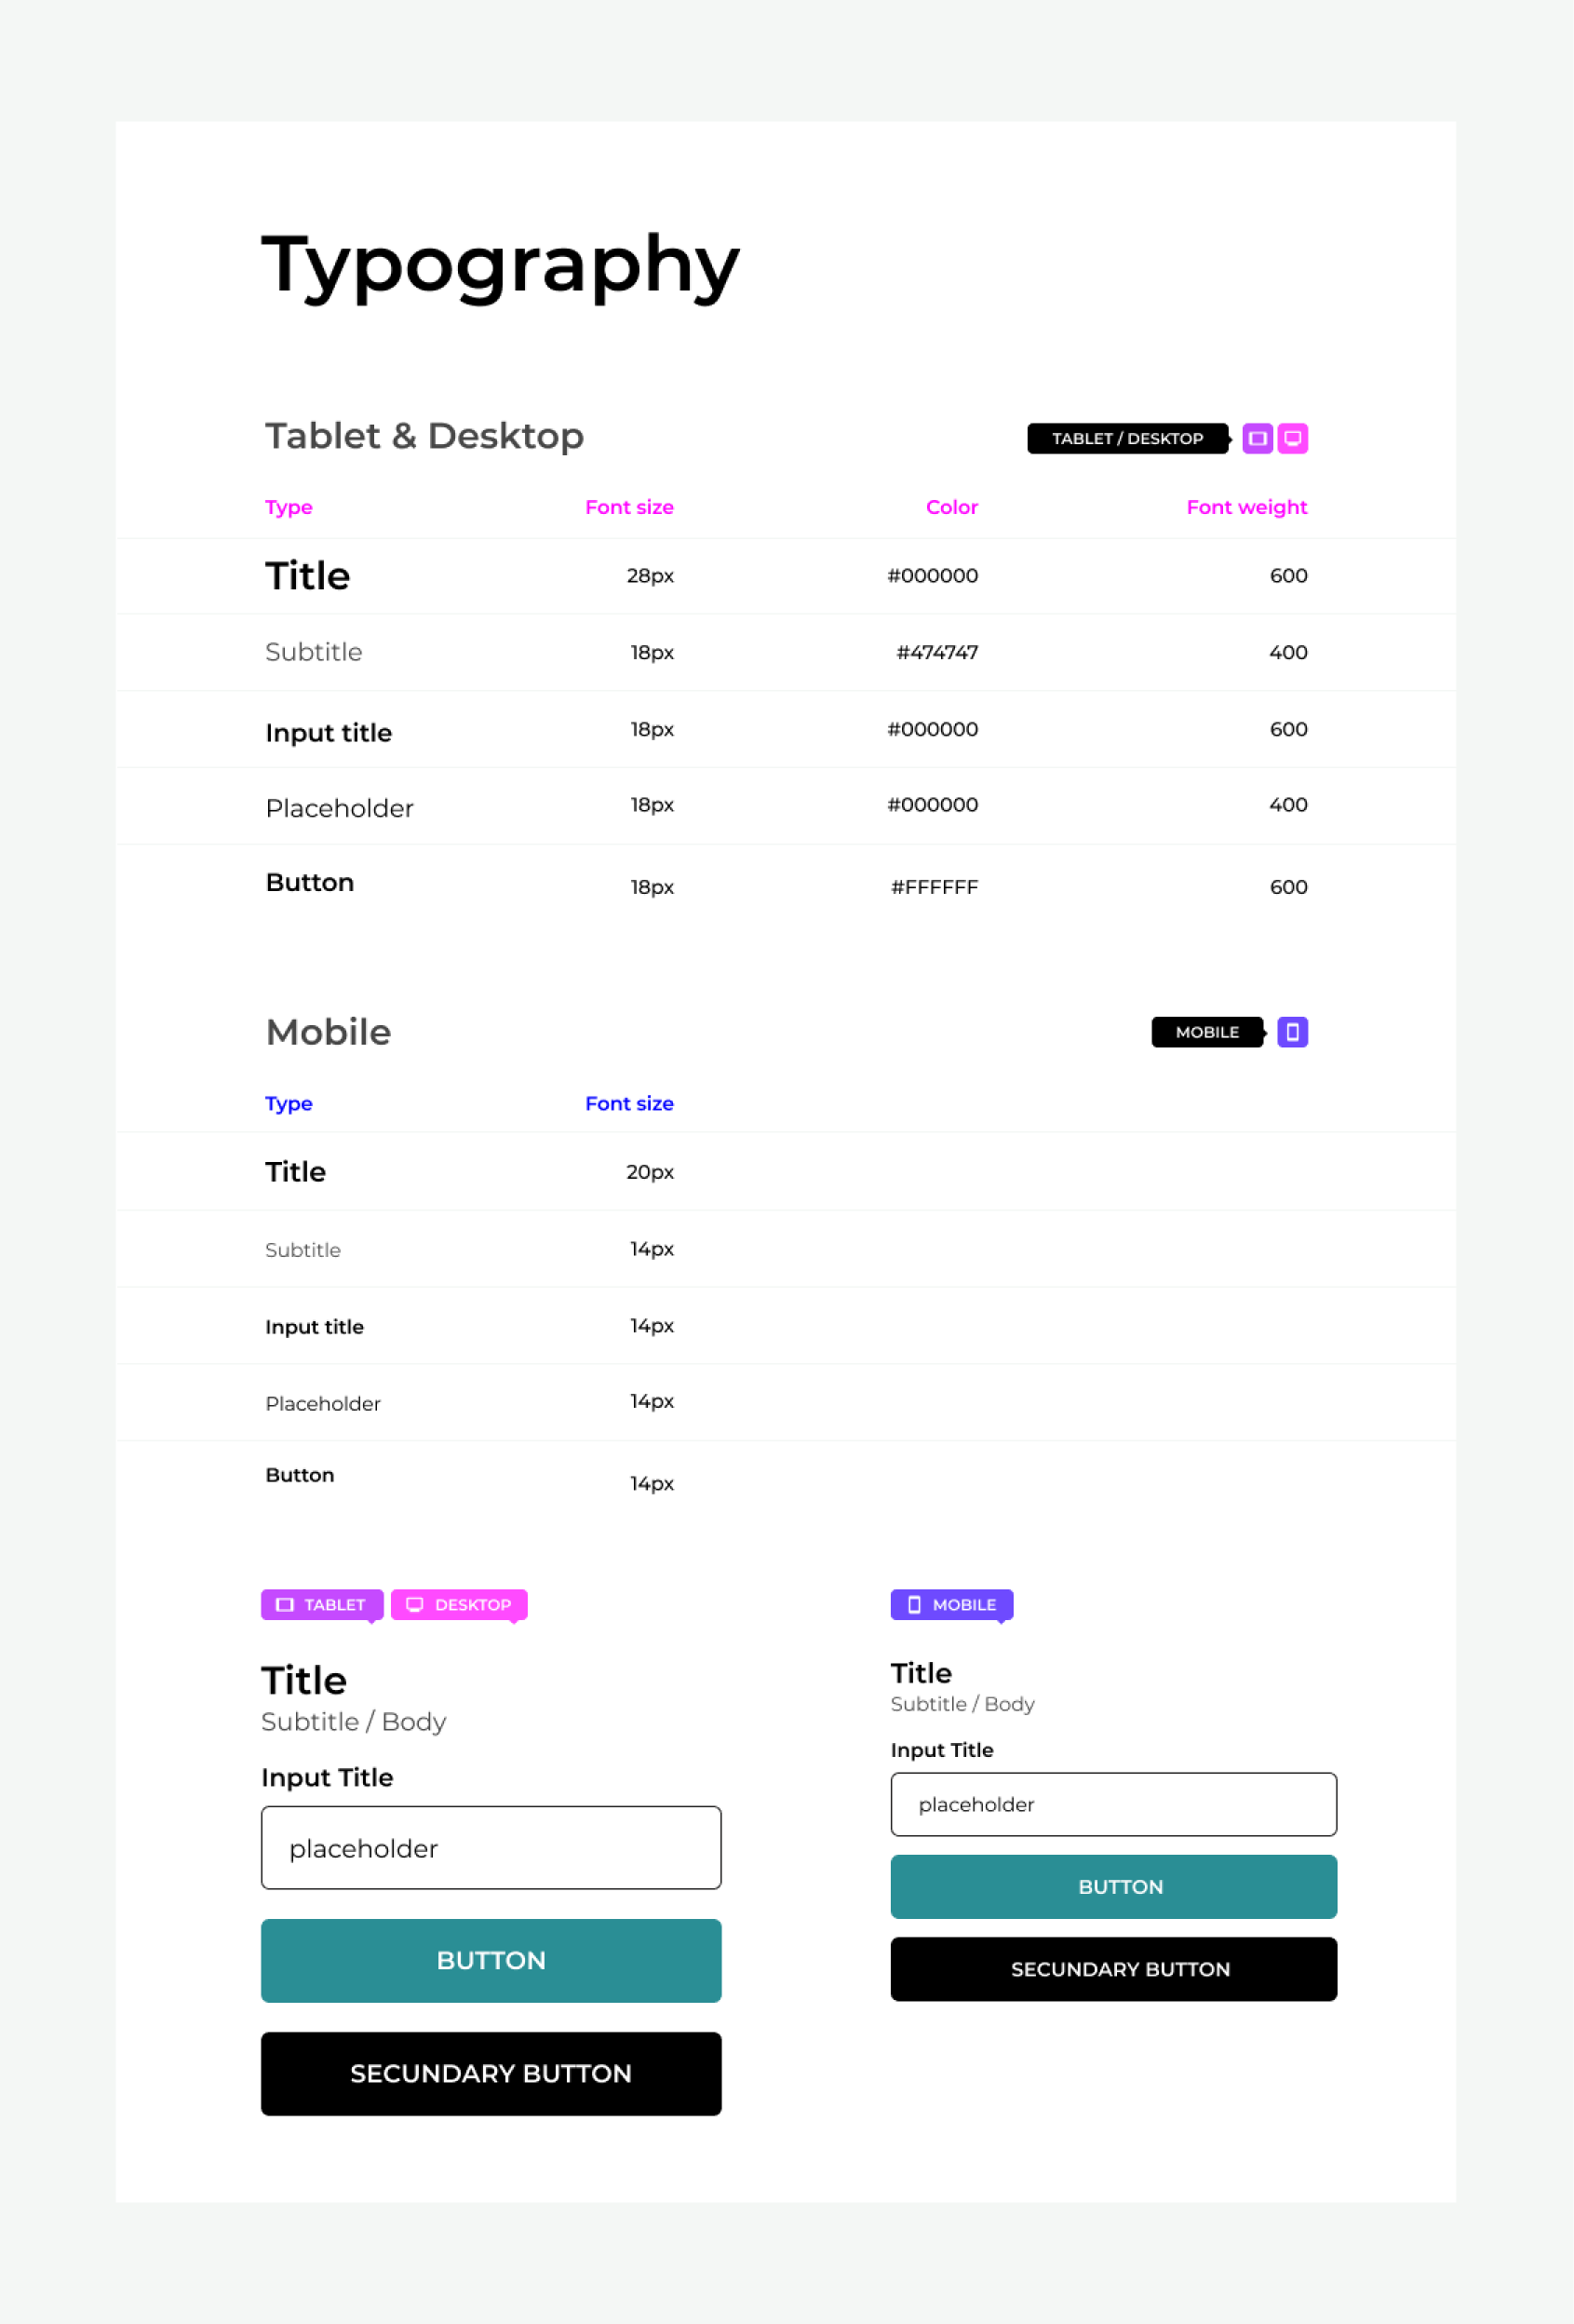This screenshot has height=2324, width=1574.
Task: Focus the mobile placeholder input field
Action: pos(1113,1804)
